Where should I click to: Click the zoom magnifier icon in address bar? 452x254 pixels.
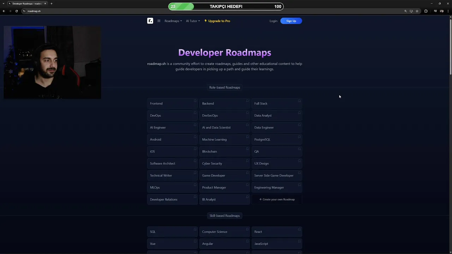point(405,11)
